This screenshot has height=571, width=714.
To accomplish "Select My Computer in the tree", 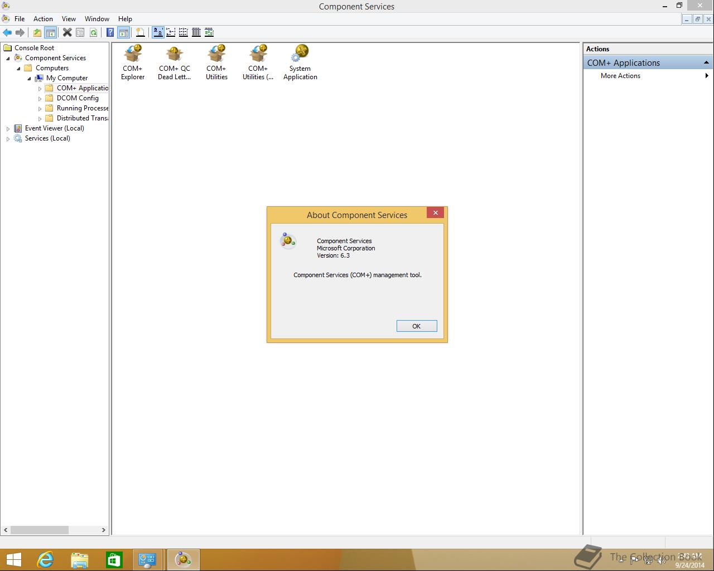I will point(66,78).
